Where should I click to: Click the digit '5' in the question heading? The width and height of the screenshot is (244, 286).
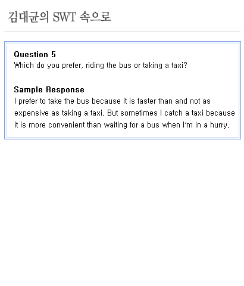click(54, 54)
